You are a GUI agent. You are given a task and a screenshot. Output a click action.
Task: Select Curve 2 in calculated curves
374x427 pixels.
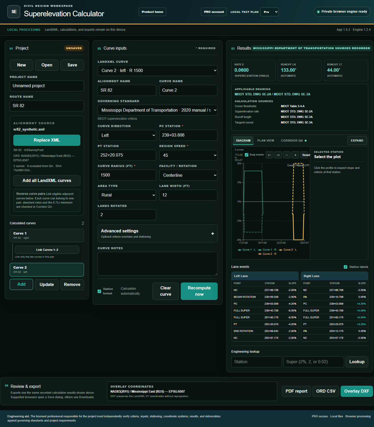point(47,270)
